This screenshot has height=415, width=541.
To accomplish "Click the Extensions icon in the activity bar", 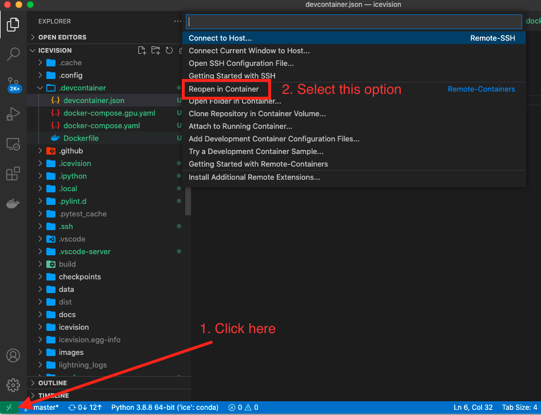I will point(13,173).
